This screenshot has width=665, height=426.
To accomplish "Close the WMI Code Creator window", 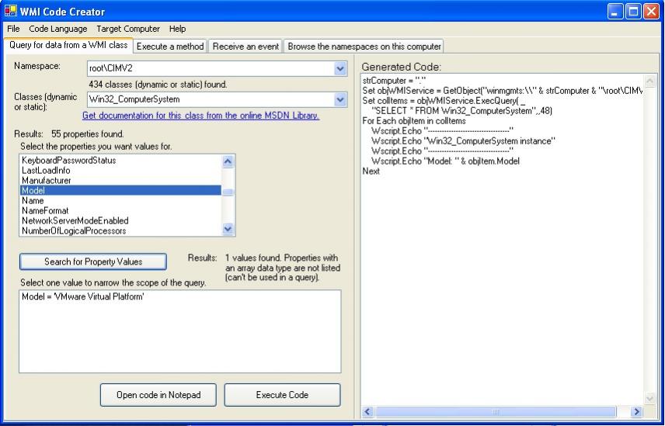I will point(651,12).
